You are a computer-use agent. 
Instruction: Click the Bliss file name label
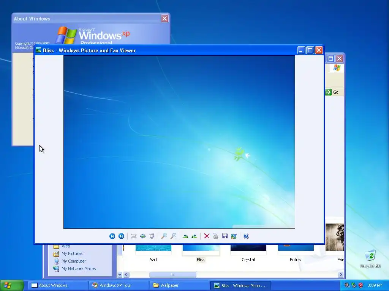pos(201,260)
